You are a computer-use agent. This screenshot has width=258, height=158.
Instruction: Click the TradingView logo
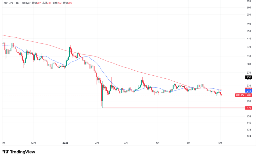(x=19, y=152)
